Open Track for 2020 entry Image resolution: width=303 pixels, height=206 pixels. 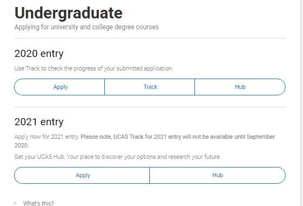coord(149,87)
